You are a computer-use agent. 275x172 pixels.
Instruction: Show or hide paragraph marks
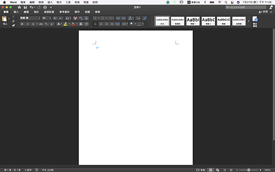pyautogui.click(x=145, y=18)
